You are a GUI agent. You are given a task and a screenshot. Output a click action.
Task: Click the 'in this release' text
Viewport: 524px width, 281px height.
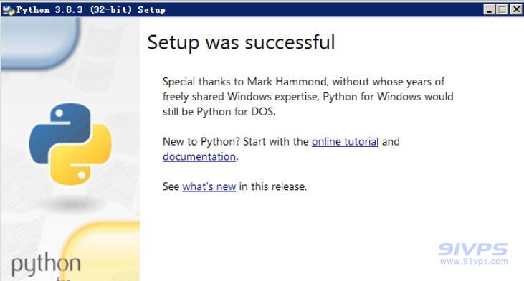point(272,186)
